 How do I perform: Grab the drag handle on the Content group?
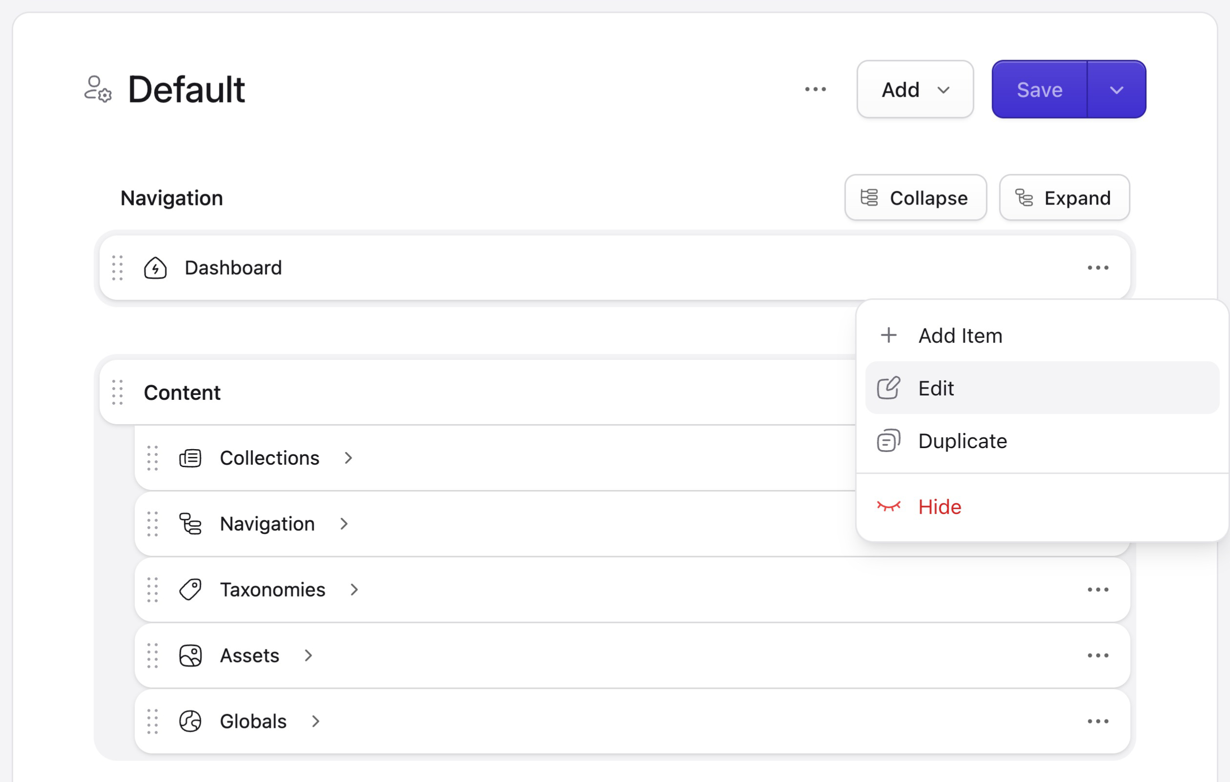pos(117,392)
